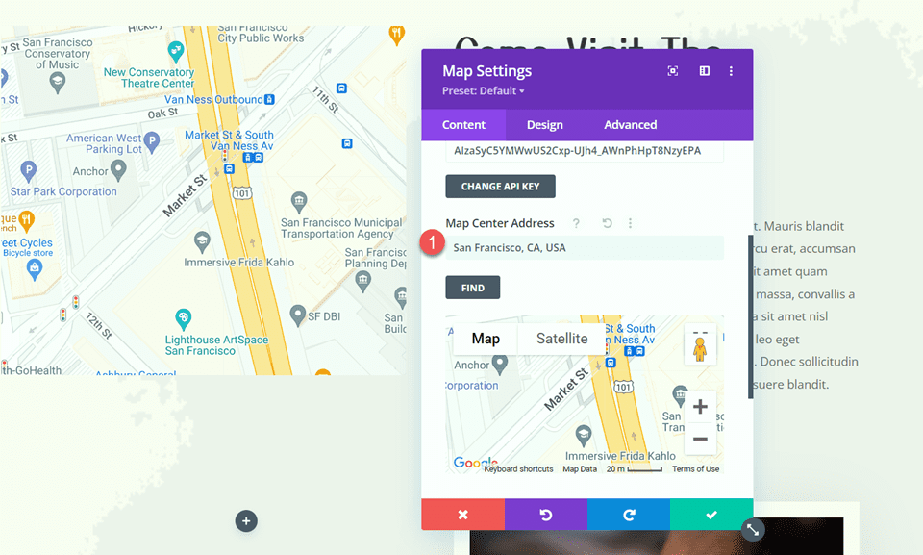Save changes with the green checkmark
This screenshot has width=923, height=555.
[x=711, y=515]
